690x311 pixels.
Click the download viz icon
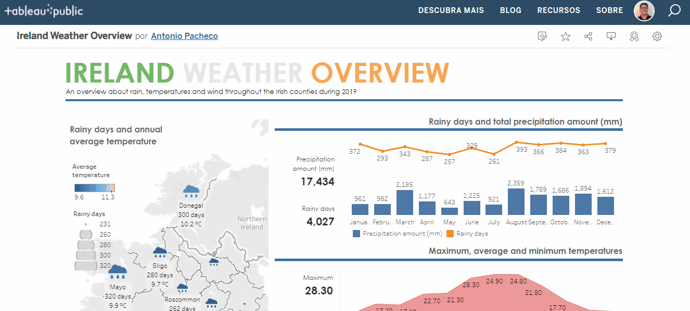click(x=611, y=36)
